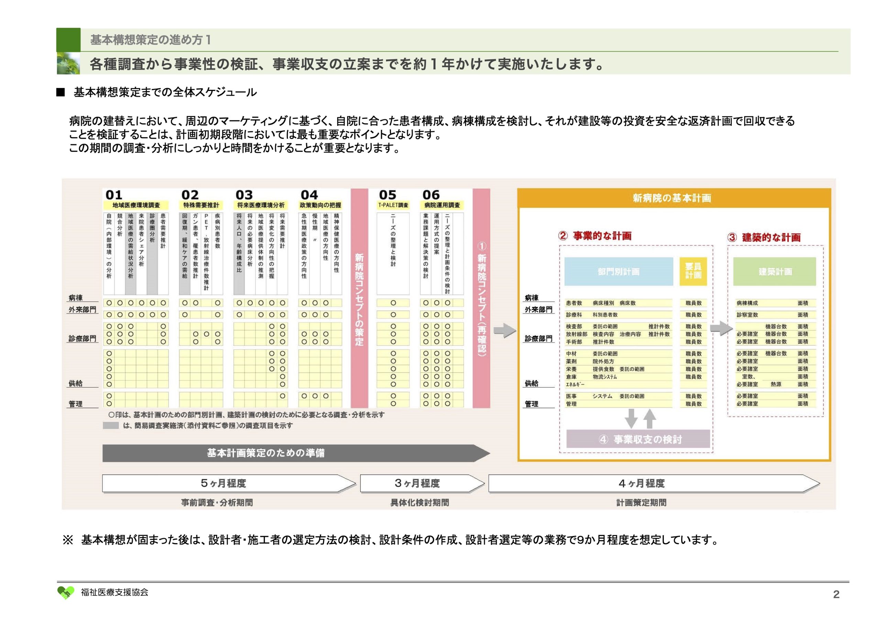Screen dimensions: 880x621
Task: Click the 01 地域医療環境調査 heading
Action: click(136, 200)
